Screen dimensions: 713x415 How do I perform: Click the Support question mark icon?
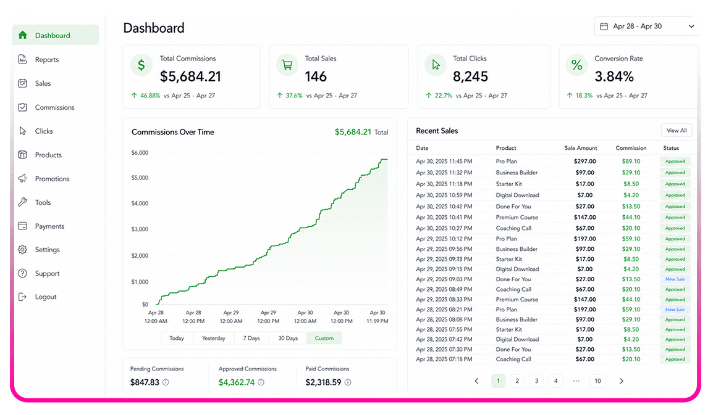coord(23,273)
